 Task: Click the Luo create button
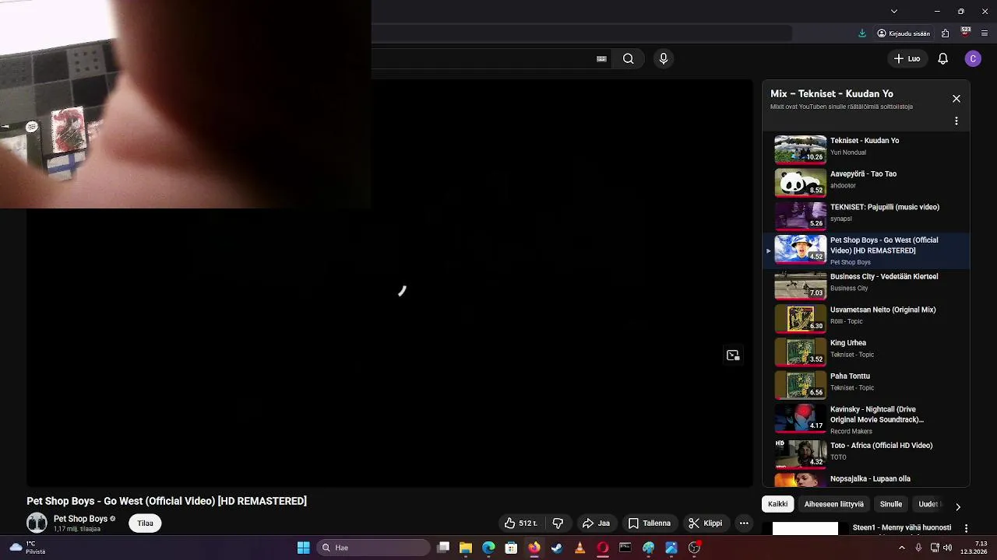(x=907, y=58)
